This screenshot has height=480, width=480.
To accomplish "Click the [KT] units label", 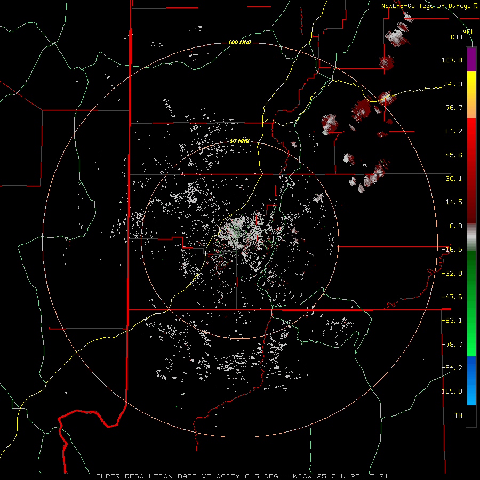I will (455, 37).
